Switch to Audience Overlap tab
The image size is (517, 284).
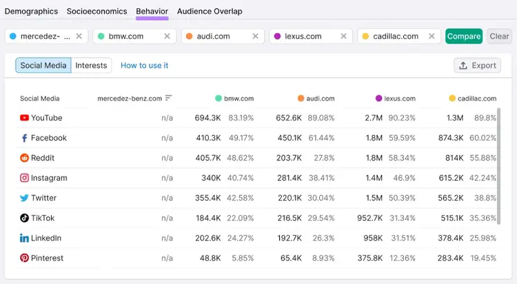pos(210,11)
